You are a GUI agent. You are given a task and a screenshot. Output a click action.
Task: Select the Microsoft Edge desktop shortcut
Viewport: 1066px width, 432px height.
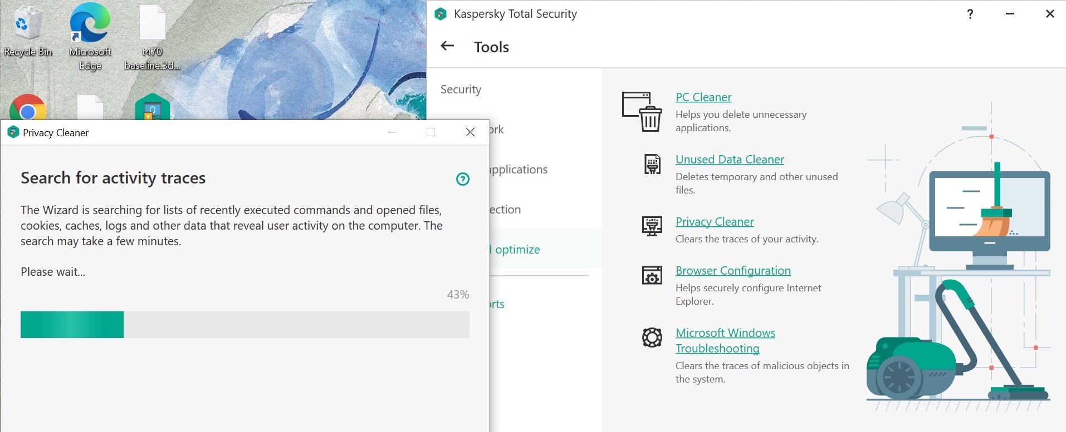click(90, 36)
